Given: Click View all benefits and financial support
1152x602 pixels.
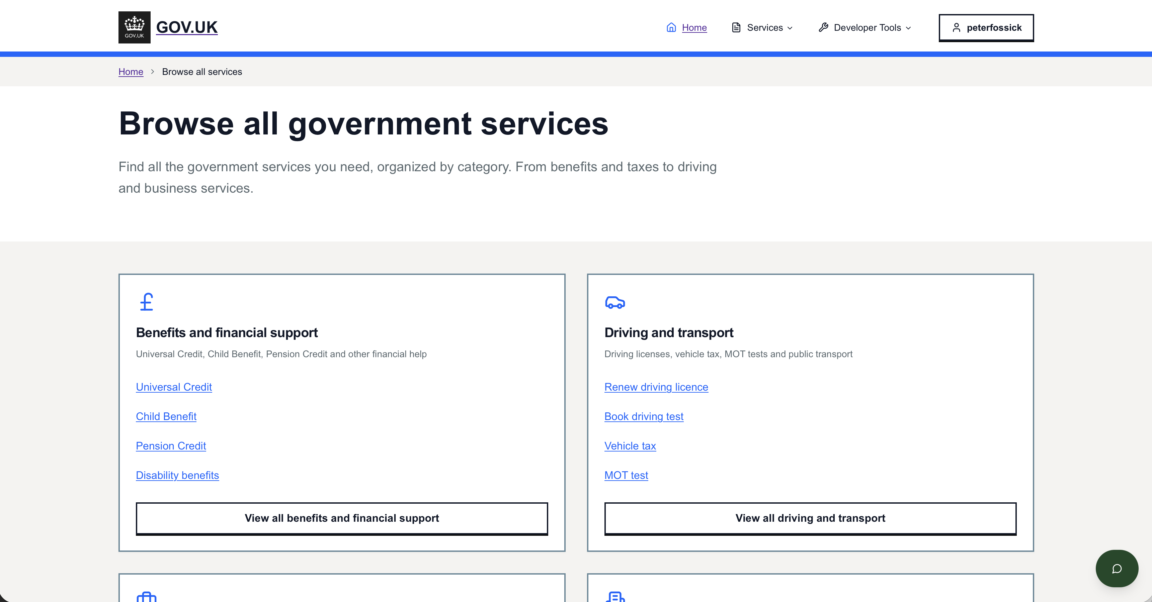Looking at the screenshot, I should click(342, 518).
